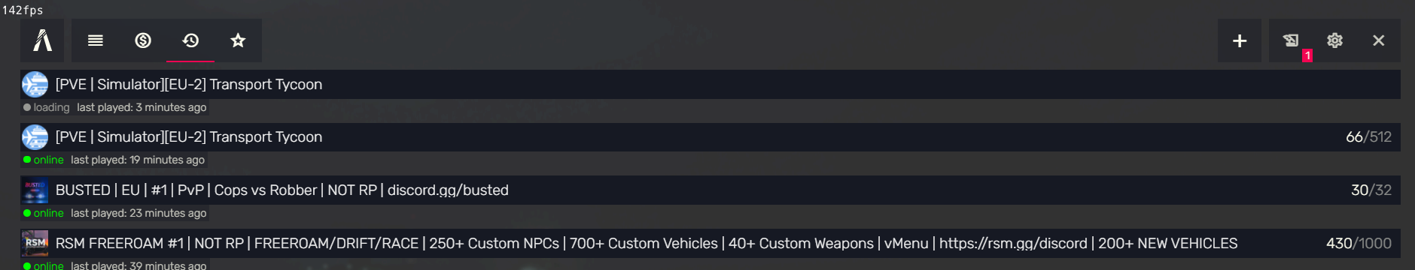Select the history clock tab

tap(190, 40)
